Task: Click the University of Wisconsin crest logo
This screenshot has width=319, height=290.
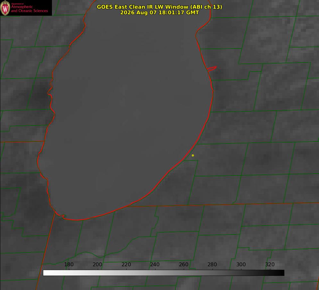Action: [5, 8]
